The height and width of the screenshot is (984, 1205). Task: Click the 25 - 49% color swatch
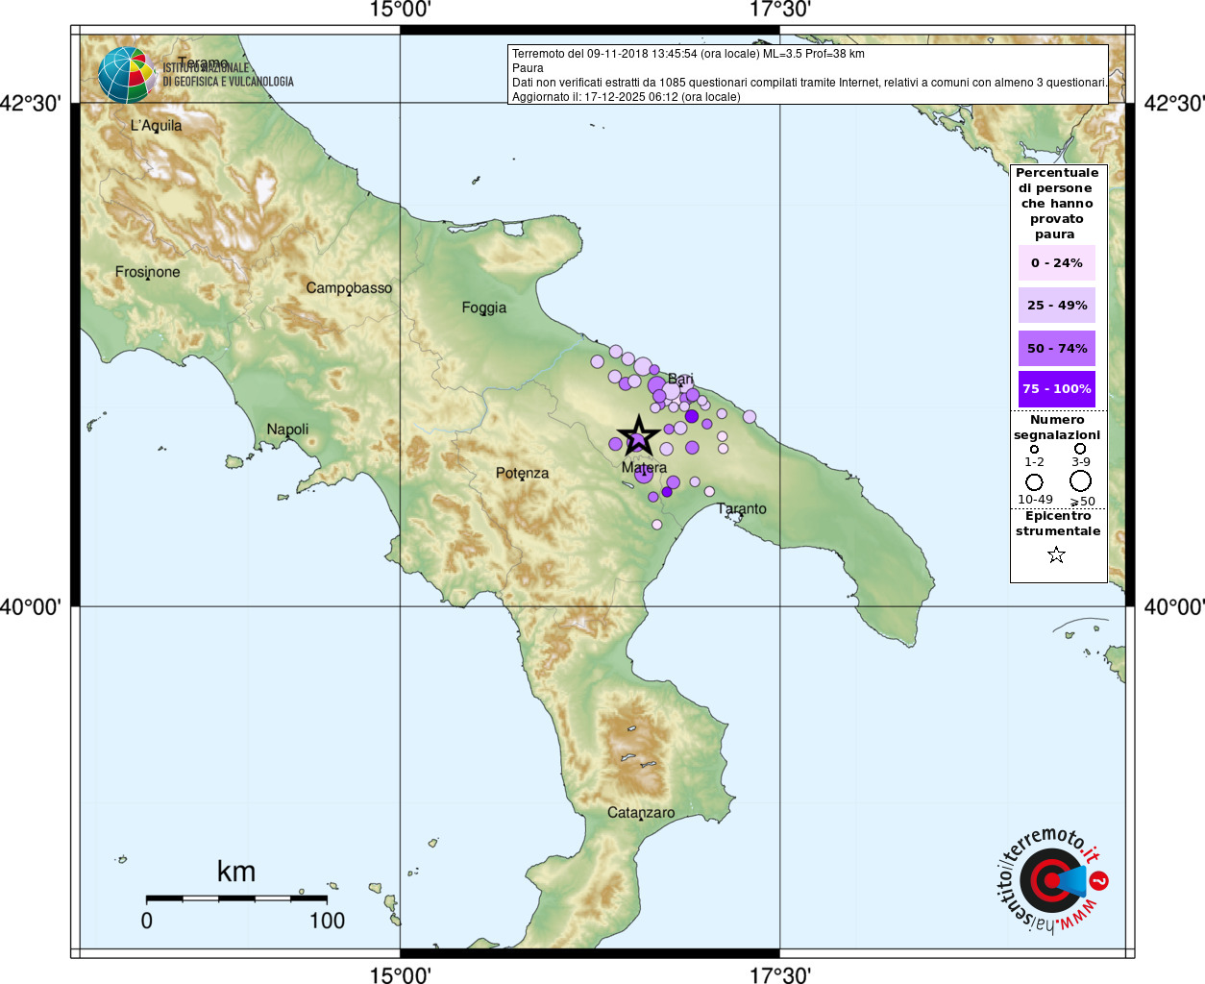click(1057, 306)
